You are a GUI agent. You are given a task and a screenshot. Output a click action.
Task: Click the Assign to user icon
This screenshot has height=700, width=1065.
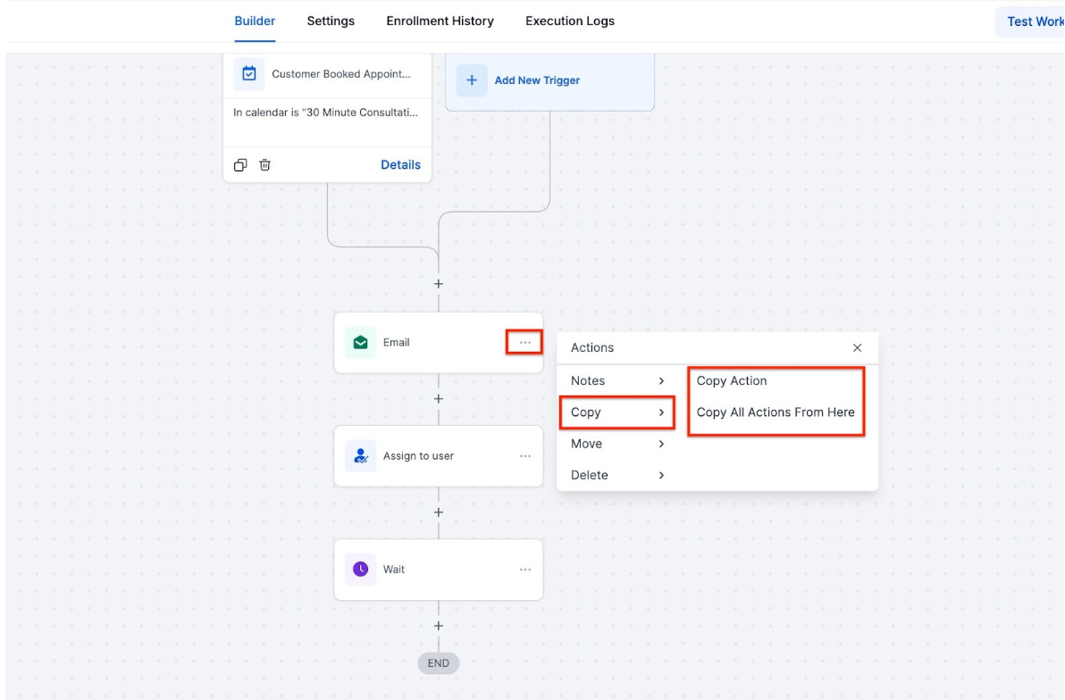[x=360, y=455]
